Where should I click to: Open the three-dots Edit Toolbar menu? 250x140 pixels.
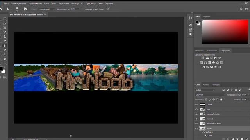[x=5, y=63]
